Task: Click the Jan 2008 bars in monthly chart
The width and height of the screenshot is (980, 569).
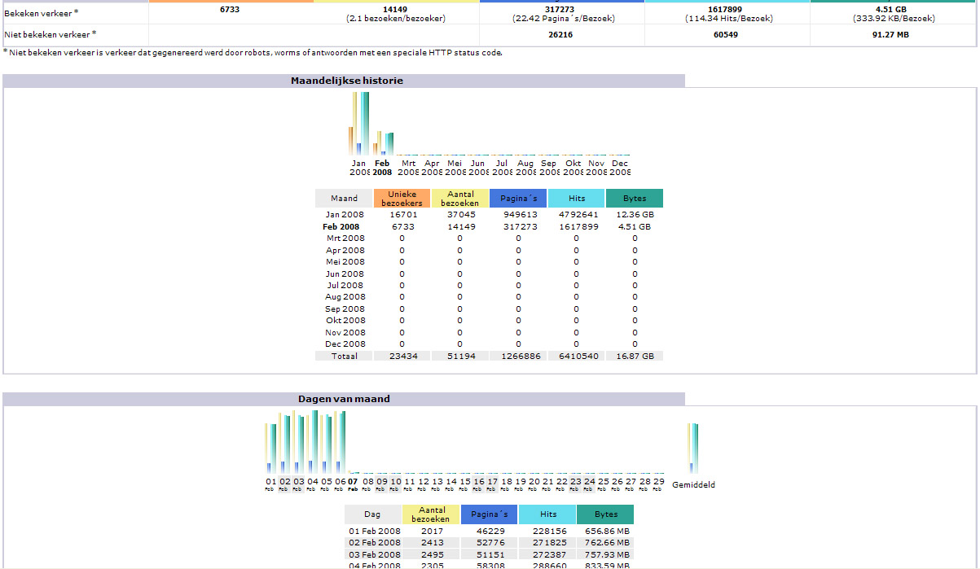Action: [x=359, y=123]
